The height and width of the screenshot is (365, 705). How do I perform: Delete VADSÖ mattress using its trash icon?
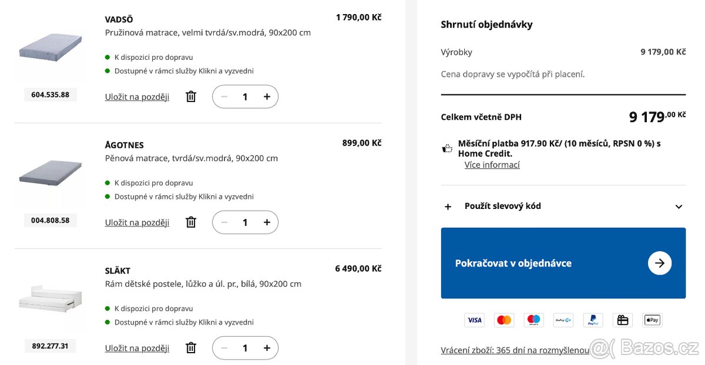(x=190, y=96)
